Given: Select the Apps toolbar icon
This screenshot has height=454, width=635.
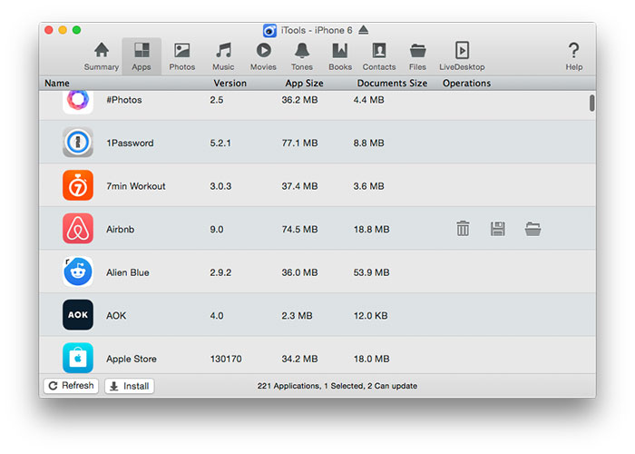Looking at the screenshot, I should pyautogui.click(x=142, y=56).
